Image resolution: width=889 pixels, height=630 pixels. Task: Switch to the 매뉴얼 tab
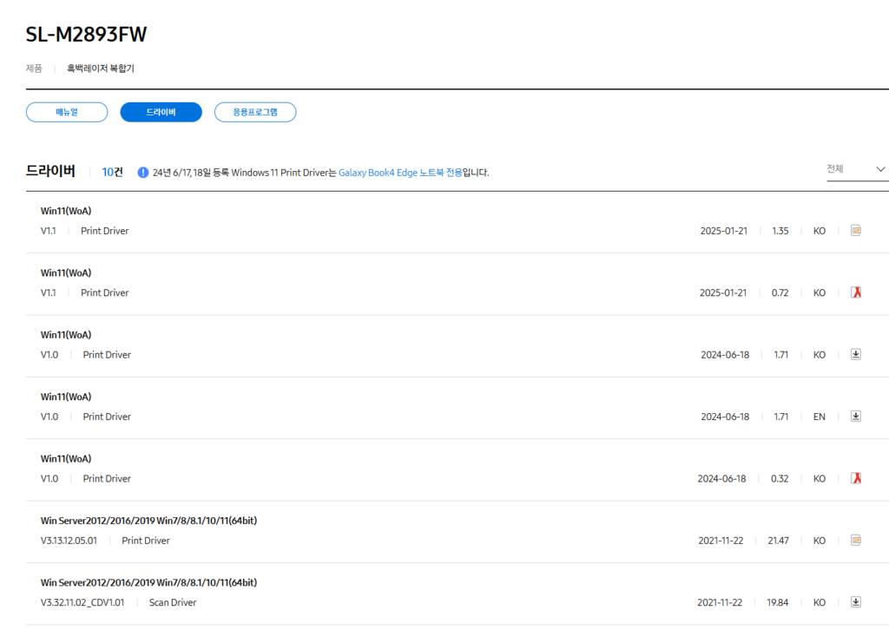tap(67, 112)
